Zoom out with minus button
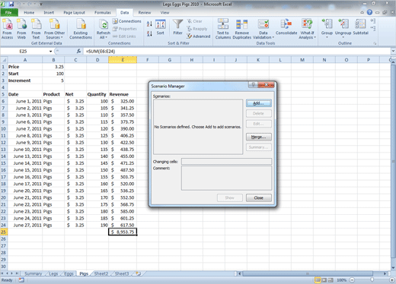Screen dimensions: 396x284 pos(352,280)
